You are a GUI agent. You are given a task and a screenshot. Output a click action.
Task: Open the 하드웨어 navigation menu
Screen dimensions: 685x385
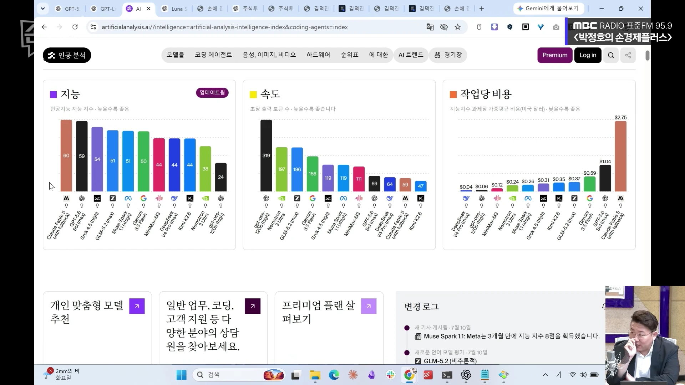(x=318, y=55)
